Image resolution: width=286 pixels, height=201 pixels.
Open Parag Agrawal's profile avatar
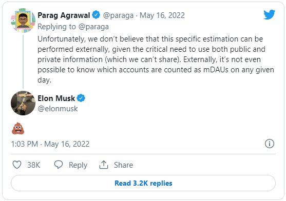(x=23, y=21)
